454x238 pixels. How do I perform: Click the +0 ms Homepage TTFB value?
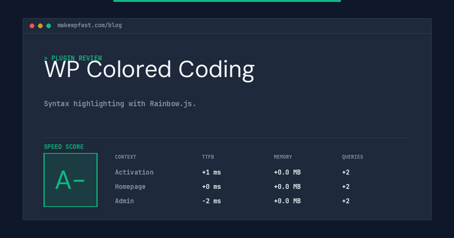(211, 187)
